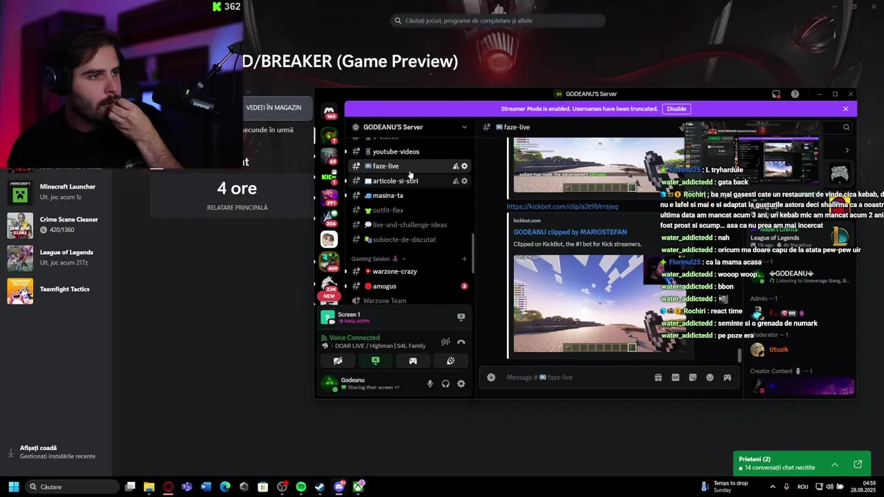The height and width of the screenshot is (497, 884).
Task: Open the masina-ta channel
Action: pos(409,195)
